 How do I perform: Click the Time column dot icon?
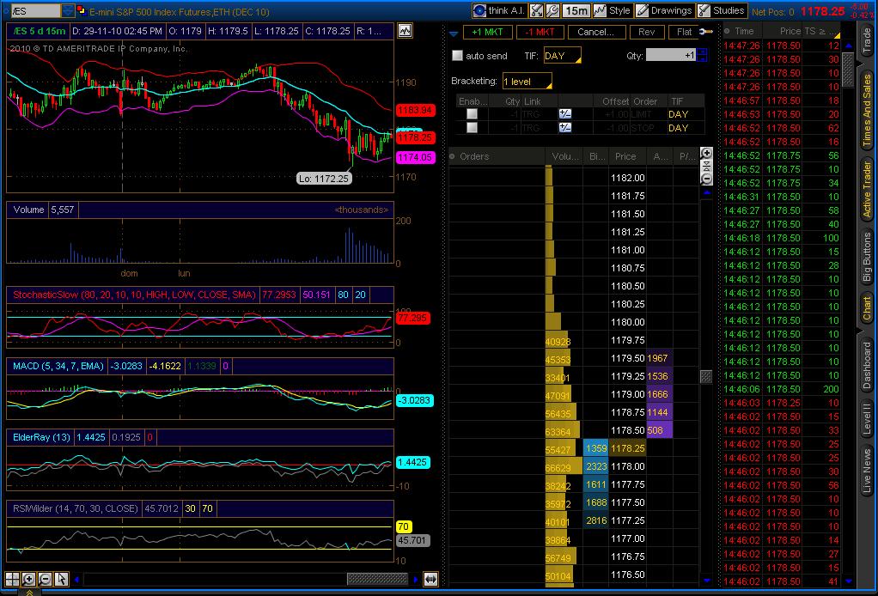click(727, 31)
